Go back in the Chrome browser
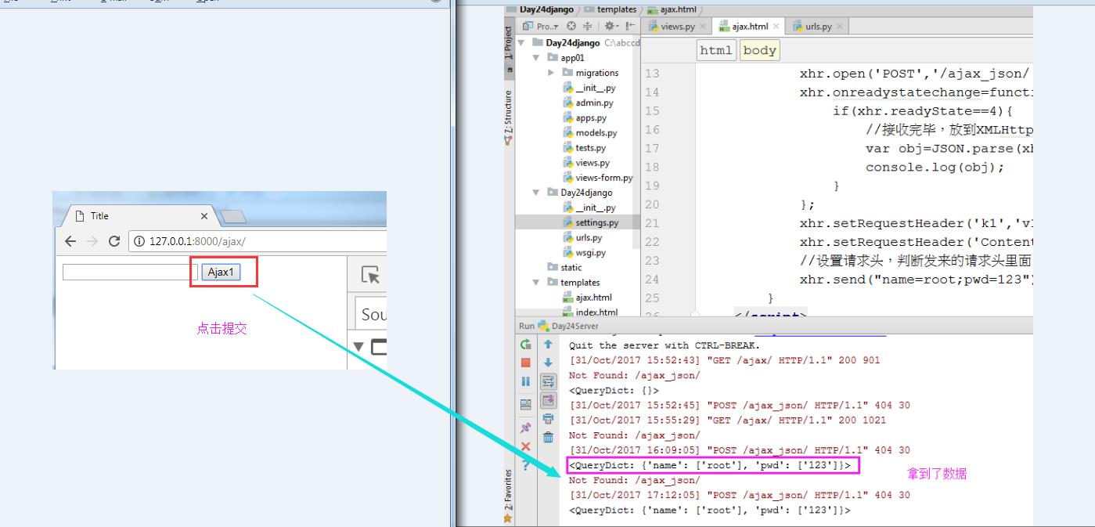The height and width of the screenshot is (527, 1095). [x=70, y=241]
